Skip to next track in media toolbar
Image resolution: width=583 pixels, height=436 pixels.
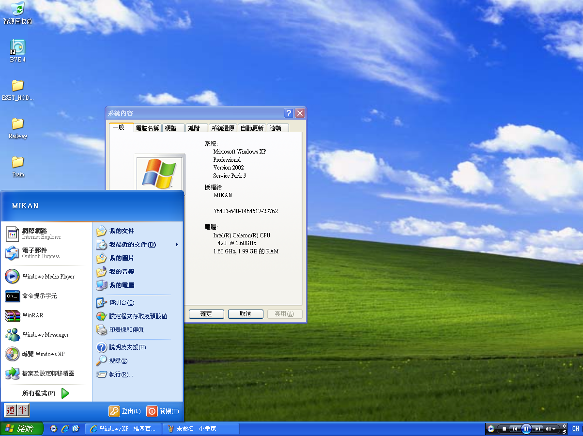click(537, 429)
